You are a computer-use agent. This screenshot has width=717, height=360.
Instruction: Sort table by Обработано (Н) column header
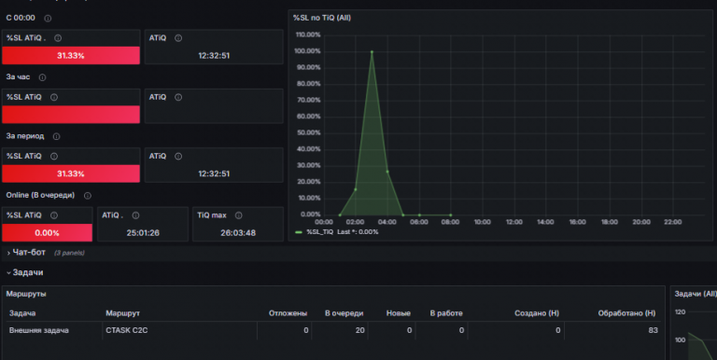coord(627,313)
